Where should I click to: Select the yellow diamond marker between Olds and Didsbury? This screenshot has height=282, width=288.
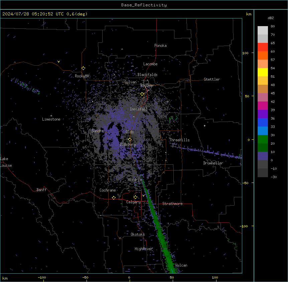pos(130,140)
